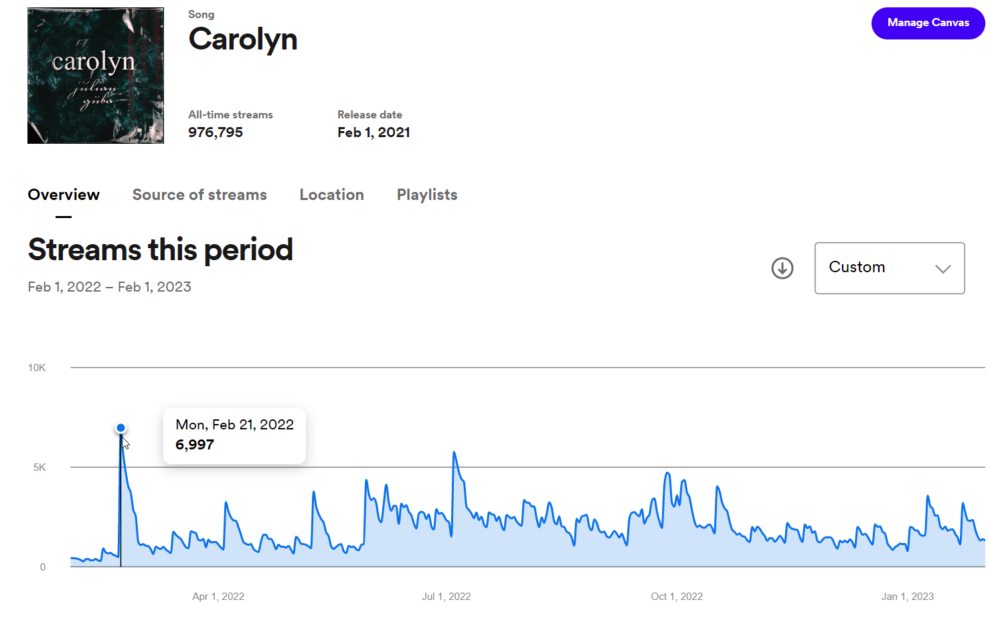Click the Apr 1, 2022 axis label

point(218,597)
